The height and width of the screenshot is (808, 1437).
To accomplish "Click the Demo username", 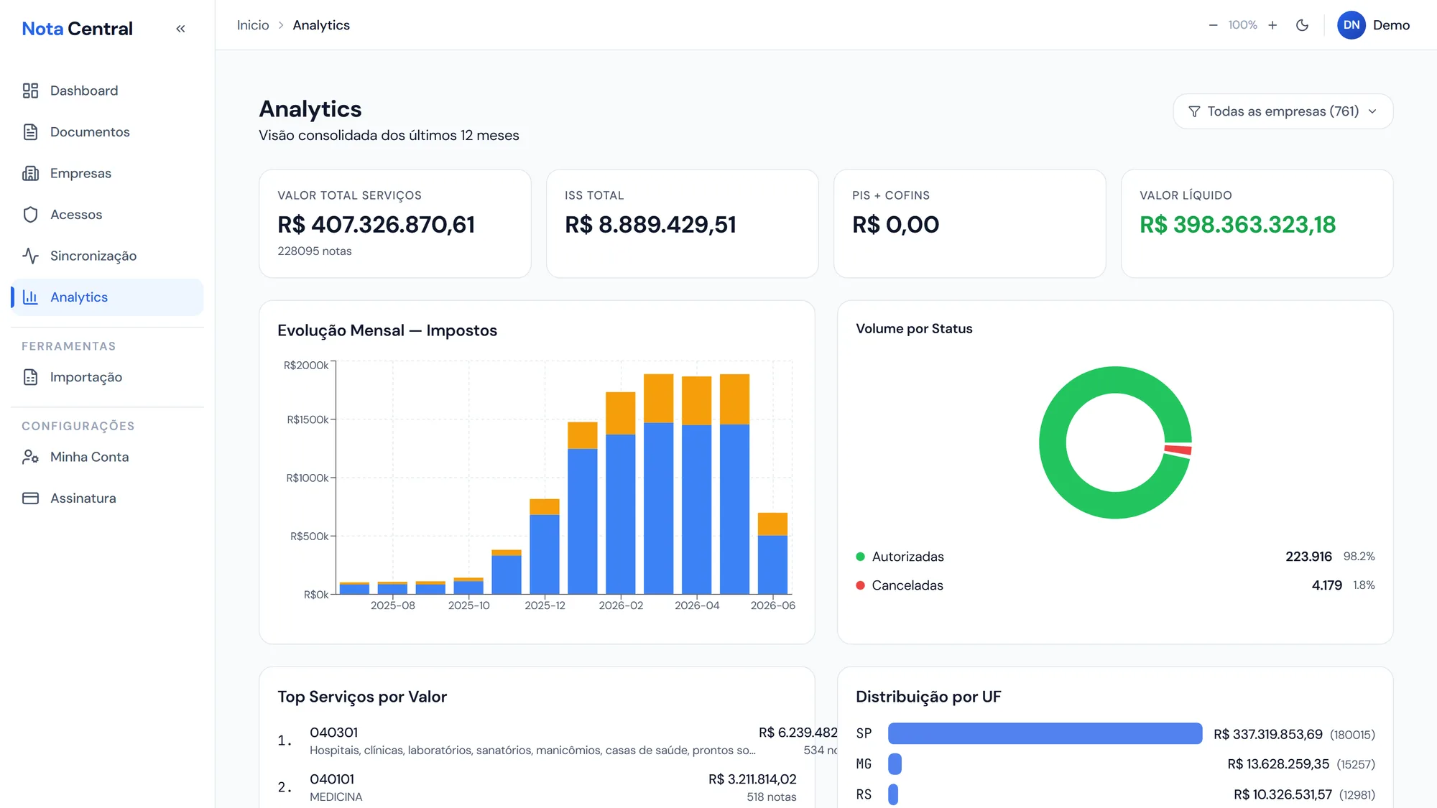I will (x=1391, y=25).
